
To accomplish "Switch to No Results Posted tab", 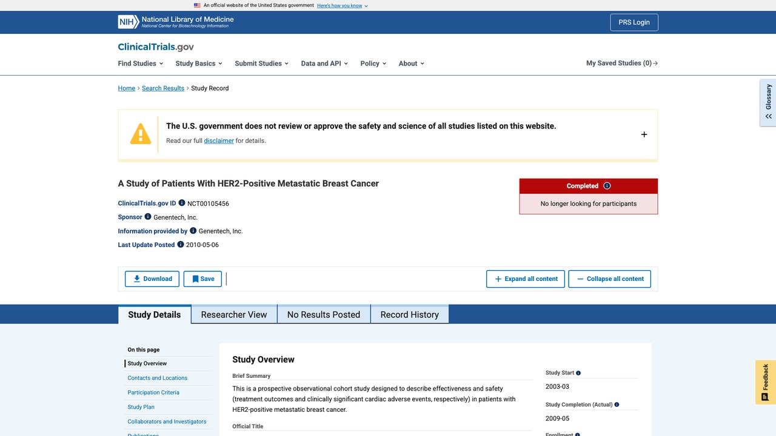I will click(324, 314).
